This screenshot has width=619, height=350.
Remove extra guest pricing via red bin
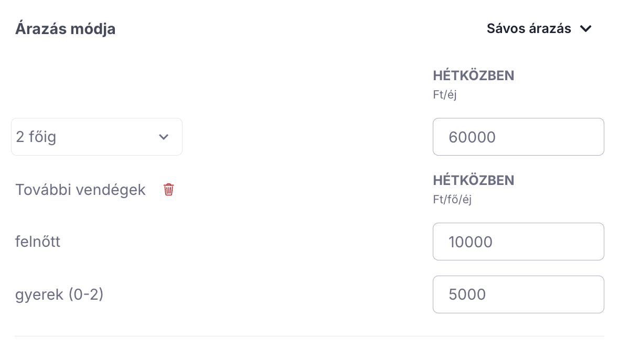[168, 190]
